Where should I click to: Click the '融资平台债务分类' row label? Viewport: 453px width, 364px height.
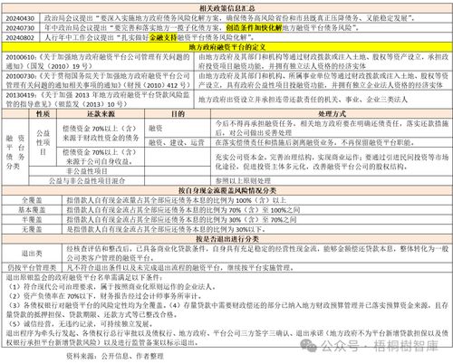click(15, 152)
